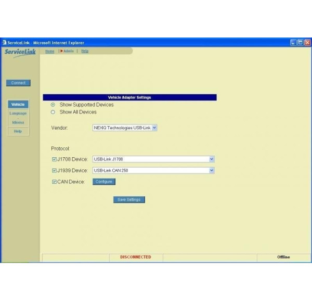Uncheck the J1708 Device checkbox
312x301 pixels.
pyautogui.click(x=54, y=159)
